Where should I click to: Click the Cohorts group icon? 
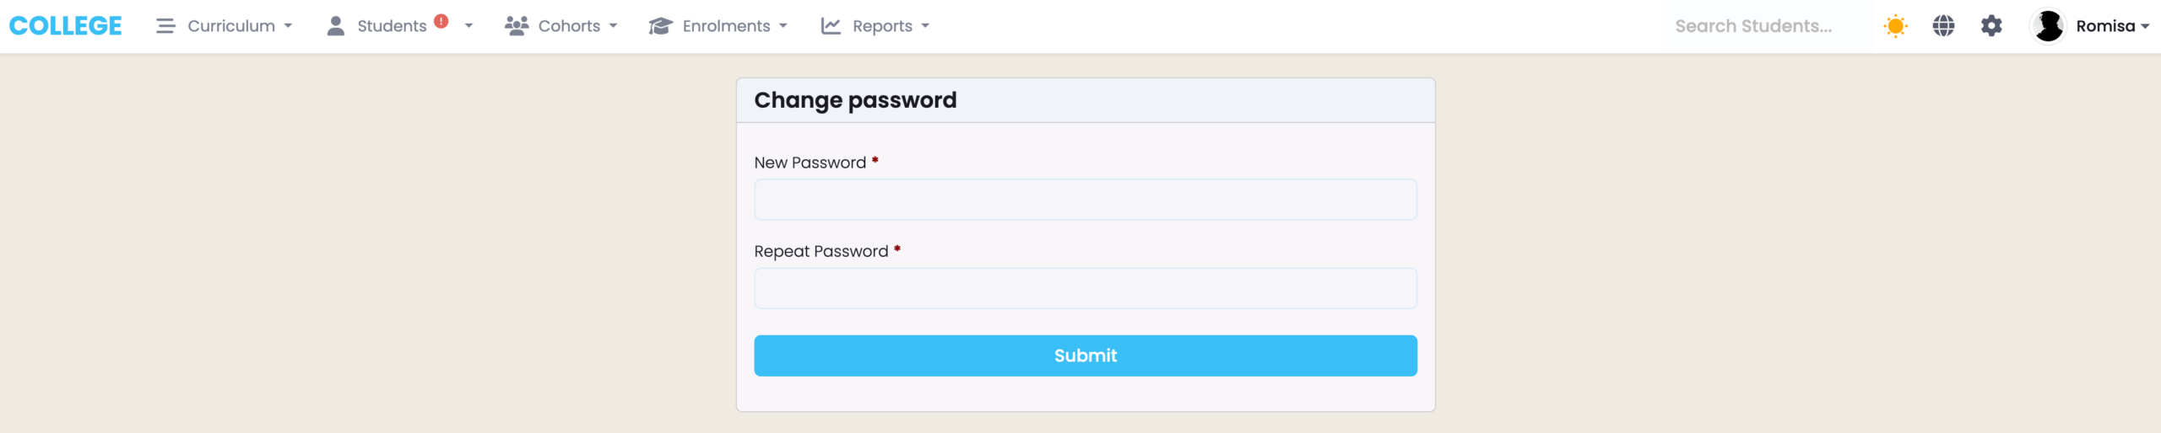(x=517, y=26)
